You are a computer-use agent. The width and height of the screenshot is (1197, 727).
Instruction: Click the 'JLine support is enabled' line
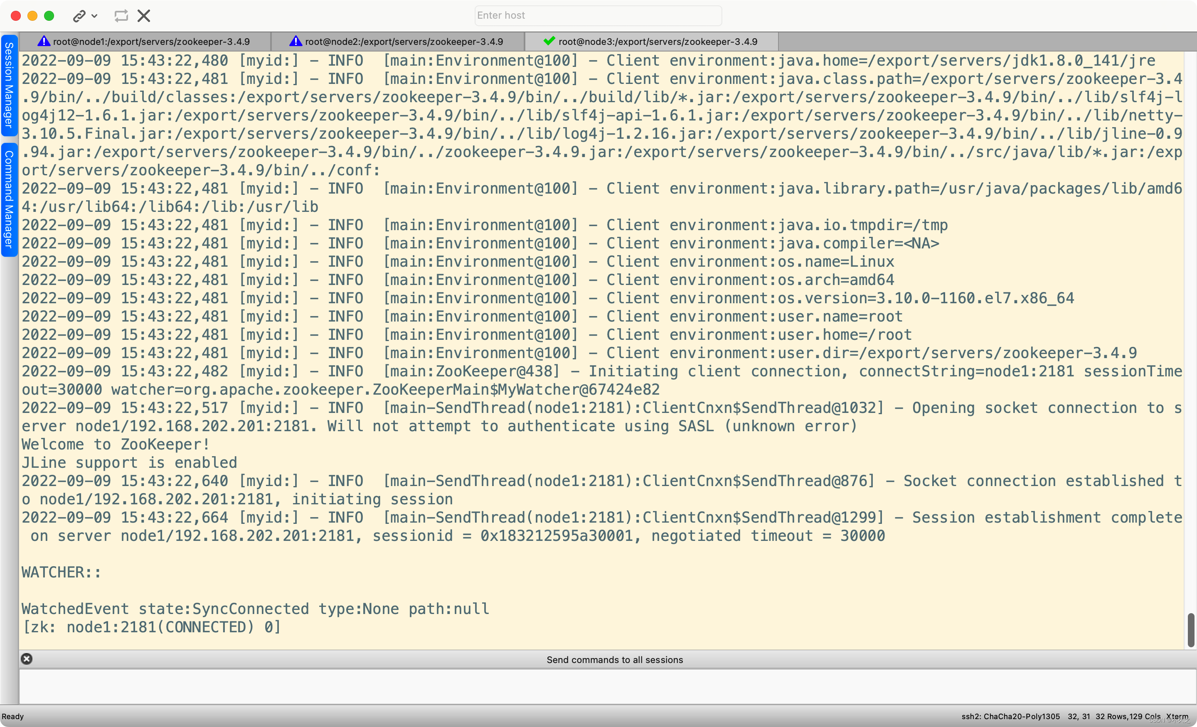click(x=129, y=463)
